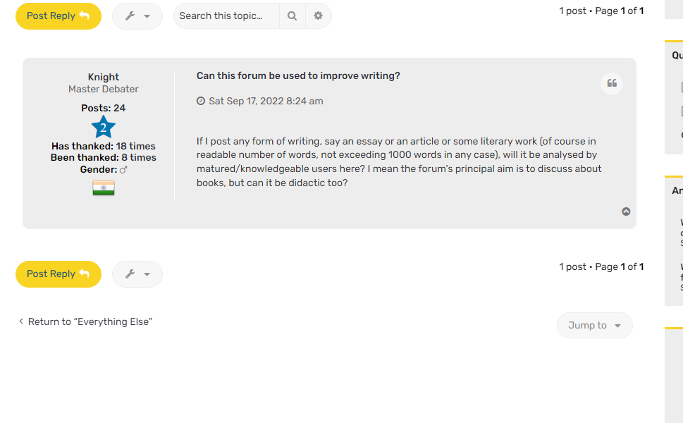Quote Knight's post using the quote icon
This screenshot has height=423, width=683.
612,84
